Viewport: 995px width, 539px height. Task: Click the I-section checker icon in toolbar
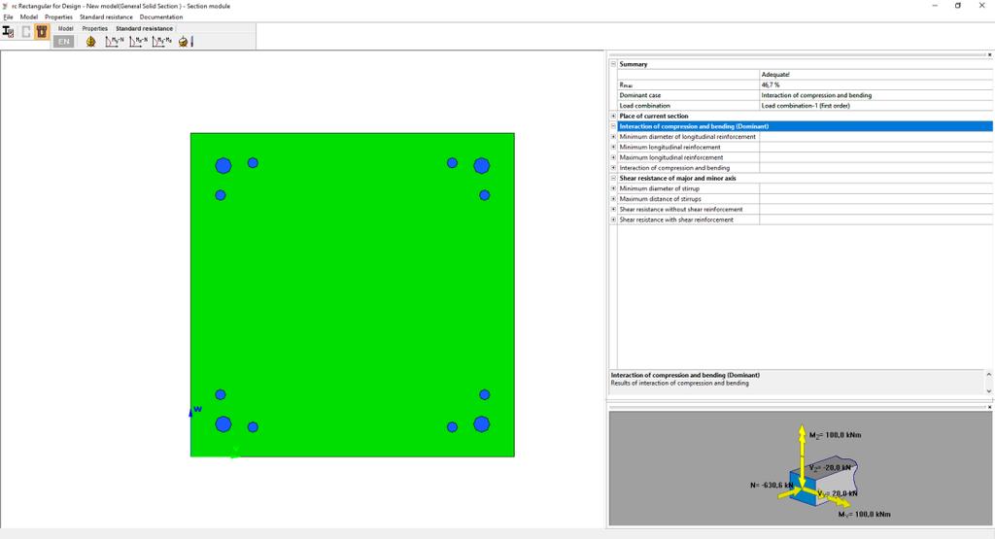pyautogui.click(x=8, y=32)
